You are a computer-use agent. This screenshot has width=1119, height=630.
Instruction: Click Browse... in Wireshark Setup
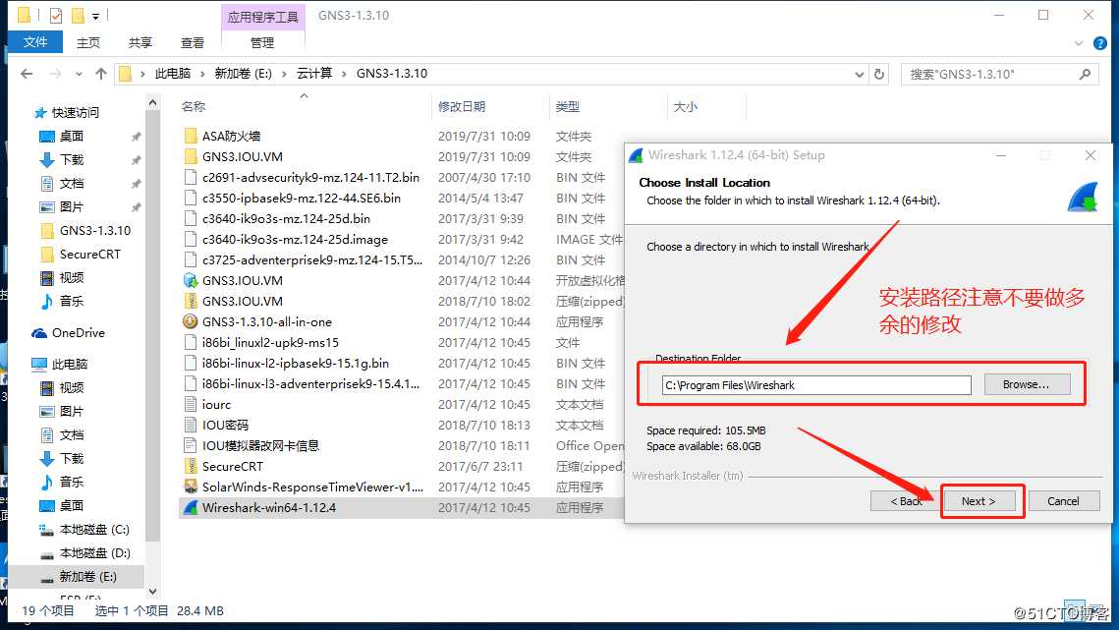tap(1027, 384)
